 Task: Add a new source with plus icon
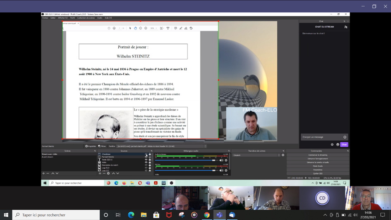coord(100,173)
